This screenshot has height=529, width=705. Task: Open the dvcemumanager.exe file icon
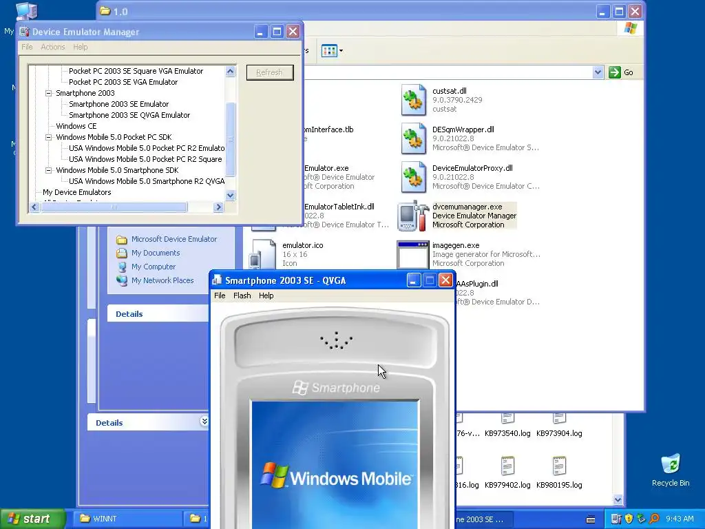[x=413, y=216]
